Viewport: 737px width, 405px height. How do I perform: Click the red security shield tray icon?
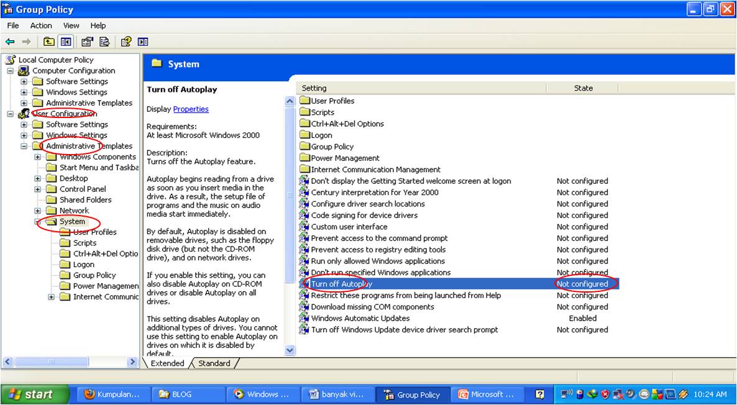(x=605, y=394)
